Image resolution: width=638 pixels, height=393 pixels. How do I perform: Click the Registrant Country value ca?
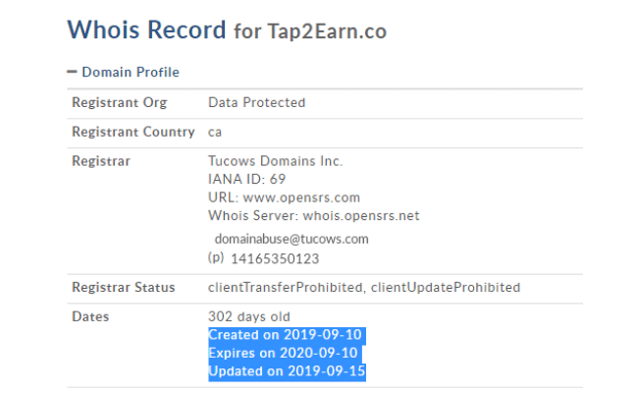(x=215, y=133)
